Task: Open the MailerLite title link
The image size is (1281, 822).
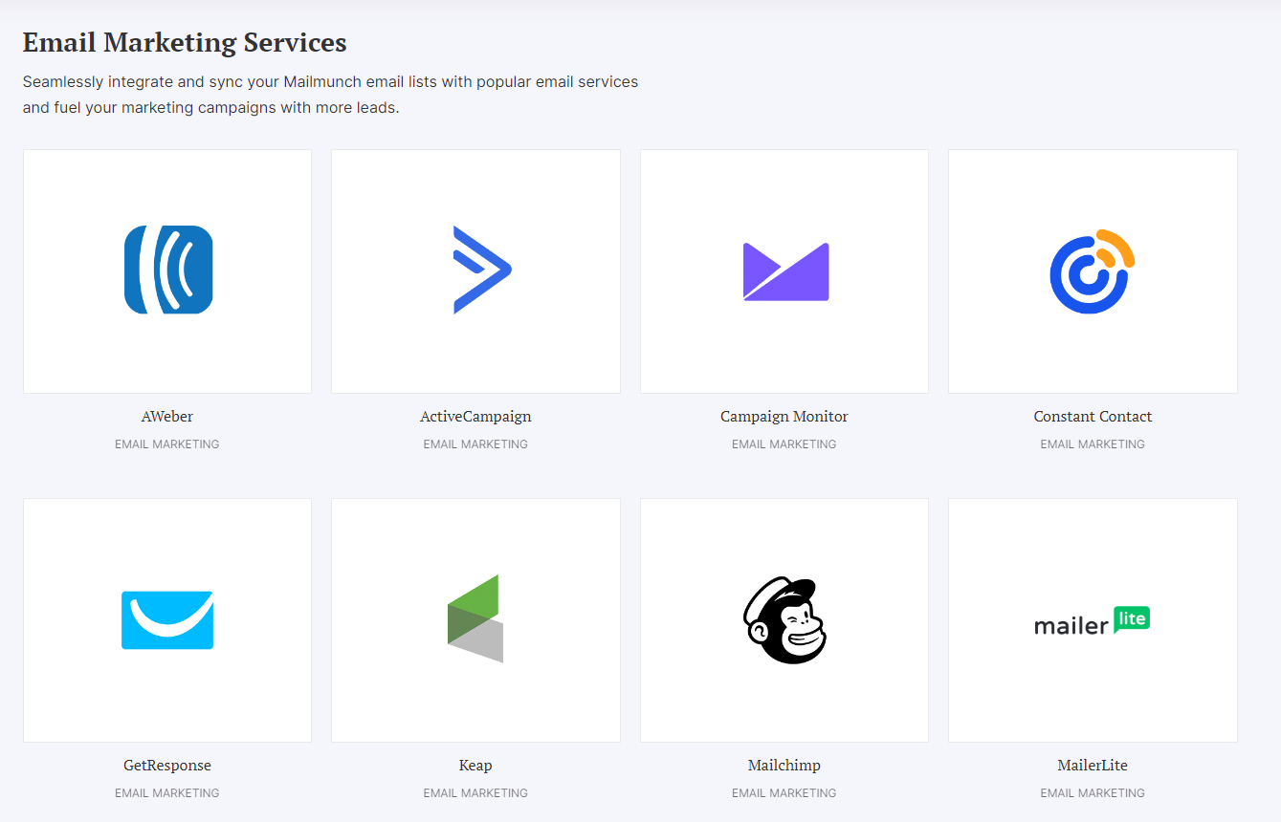Action: (1093, 766)
